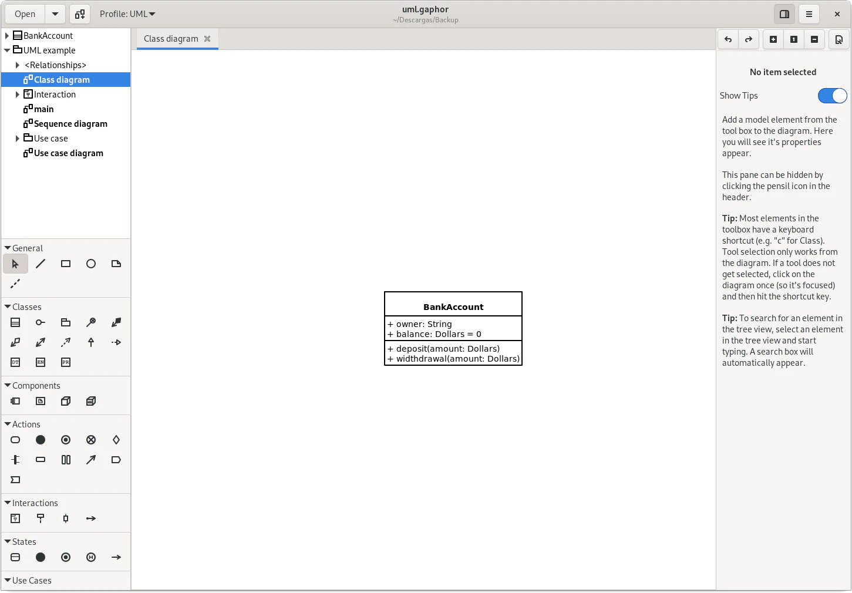Click the decision node diamond in Actions
Viewport: 852px width, 593px height.
(x=116, y=440)
